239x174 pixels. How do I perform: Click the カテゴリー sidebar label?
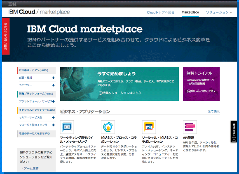26,85
